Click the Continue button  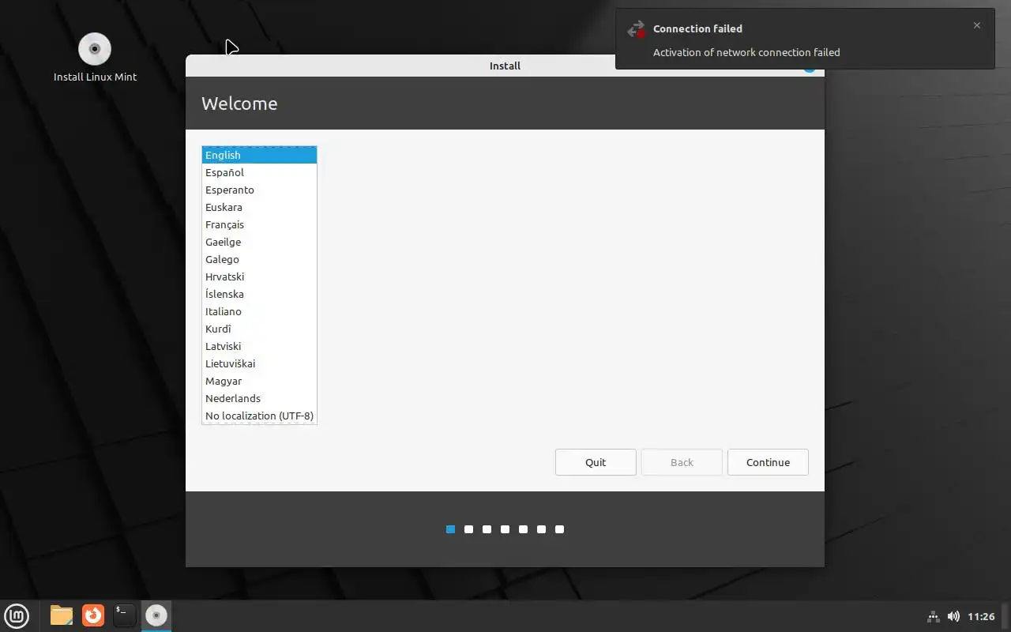point(768,462)
